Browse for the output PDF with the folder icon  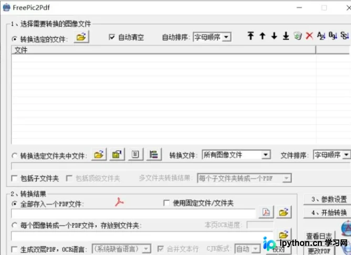point(284,212)
